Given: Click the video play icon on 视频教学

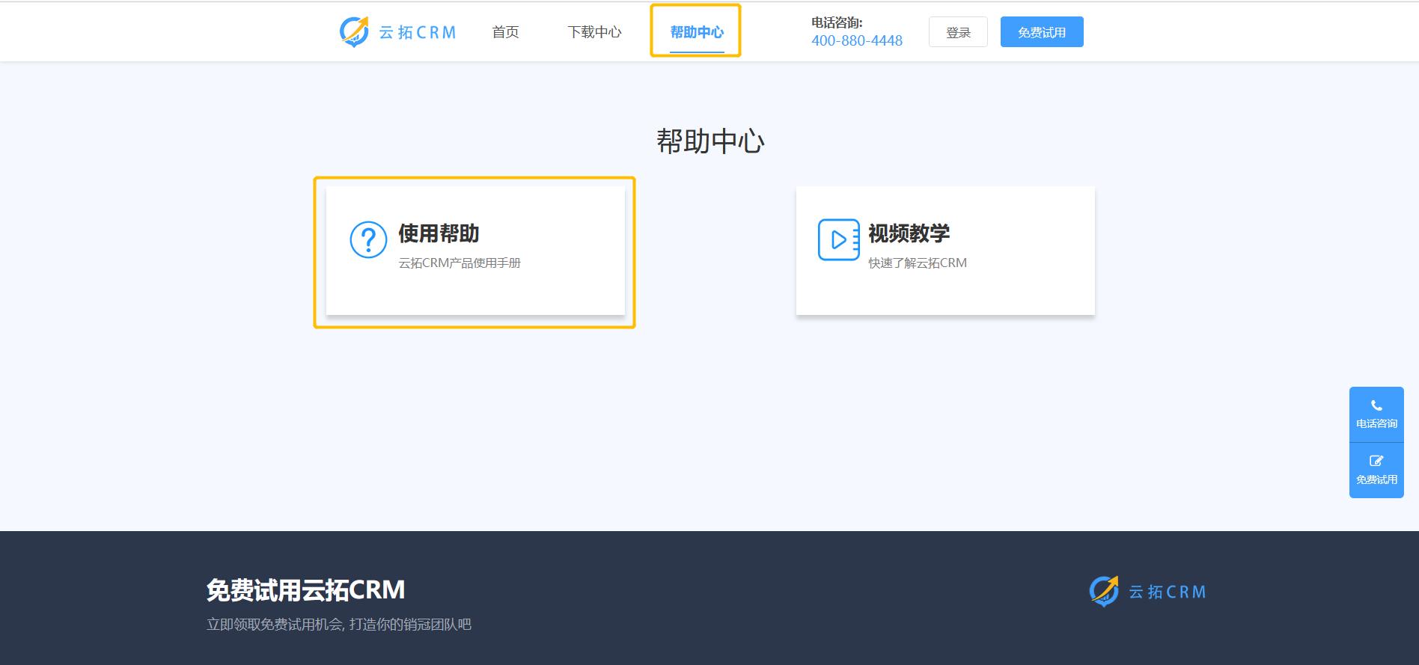Looking at the screenshot, I should pyautogui.click(x=838, y=239).
